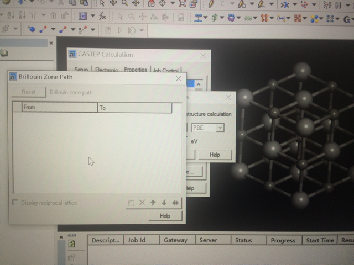Switch to Setup tab in CASTEP Calculation

[x=81, y=70]
